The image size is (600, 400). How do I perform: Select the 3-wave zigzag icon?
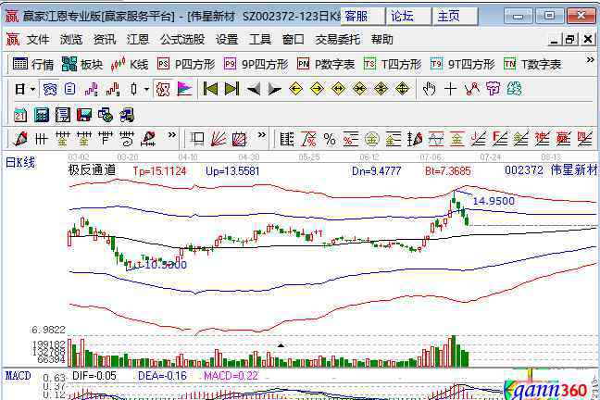point(91,89)
